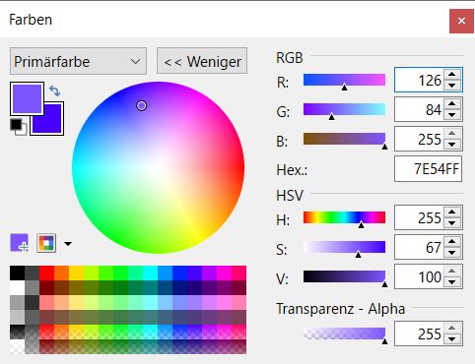This screenshot has width=475, height=364.
Task: Decrease V value with down arrow
Action: (x=452, y=282)
